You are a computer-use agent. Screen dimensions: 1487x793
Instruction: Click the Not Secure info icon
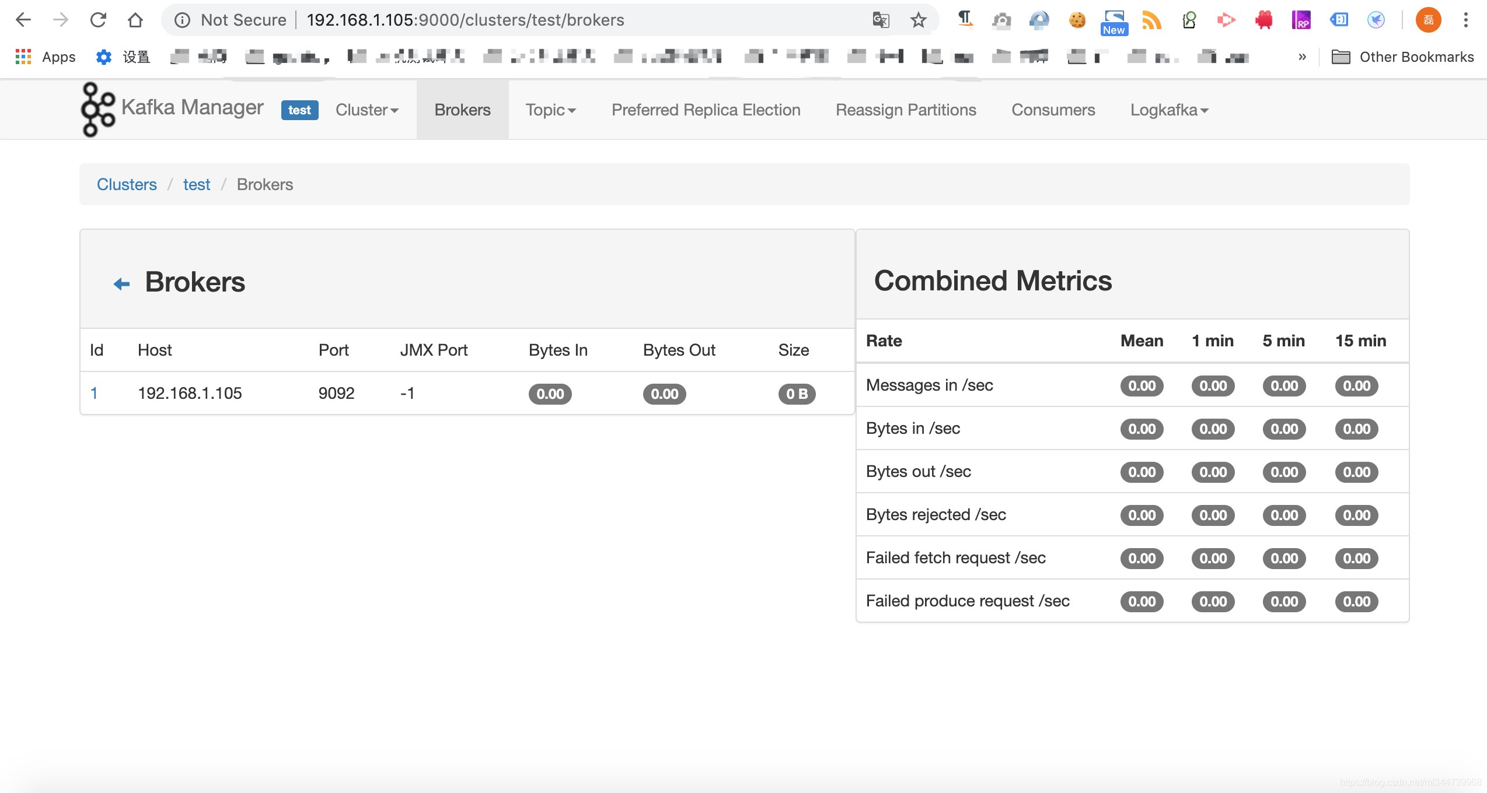click(183, 20)
